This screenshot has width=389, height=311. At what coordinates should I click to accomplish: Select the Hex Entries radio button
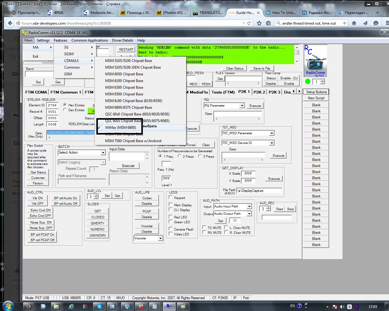pyautogui.click(x=65, y=105)
